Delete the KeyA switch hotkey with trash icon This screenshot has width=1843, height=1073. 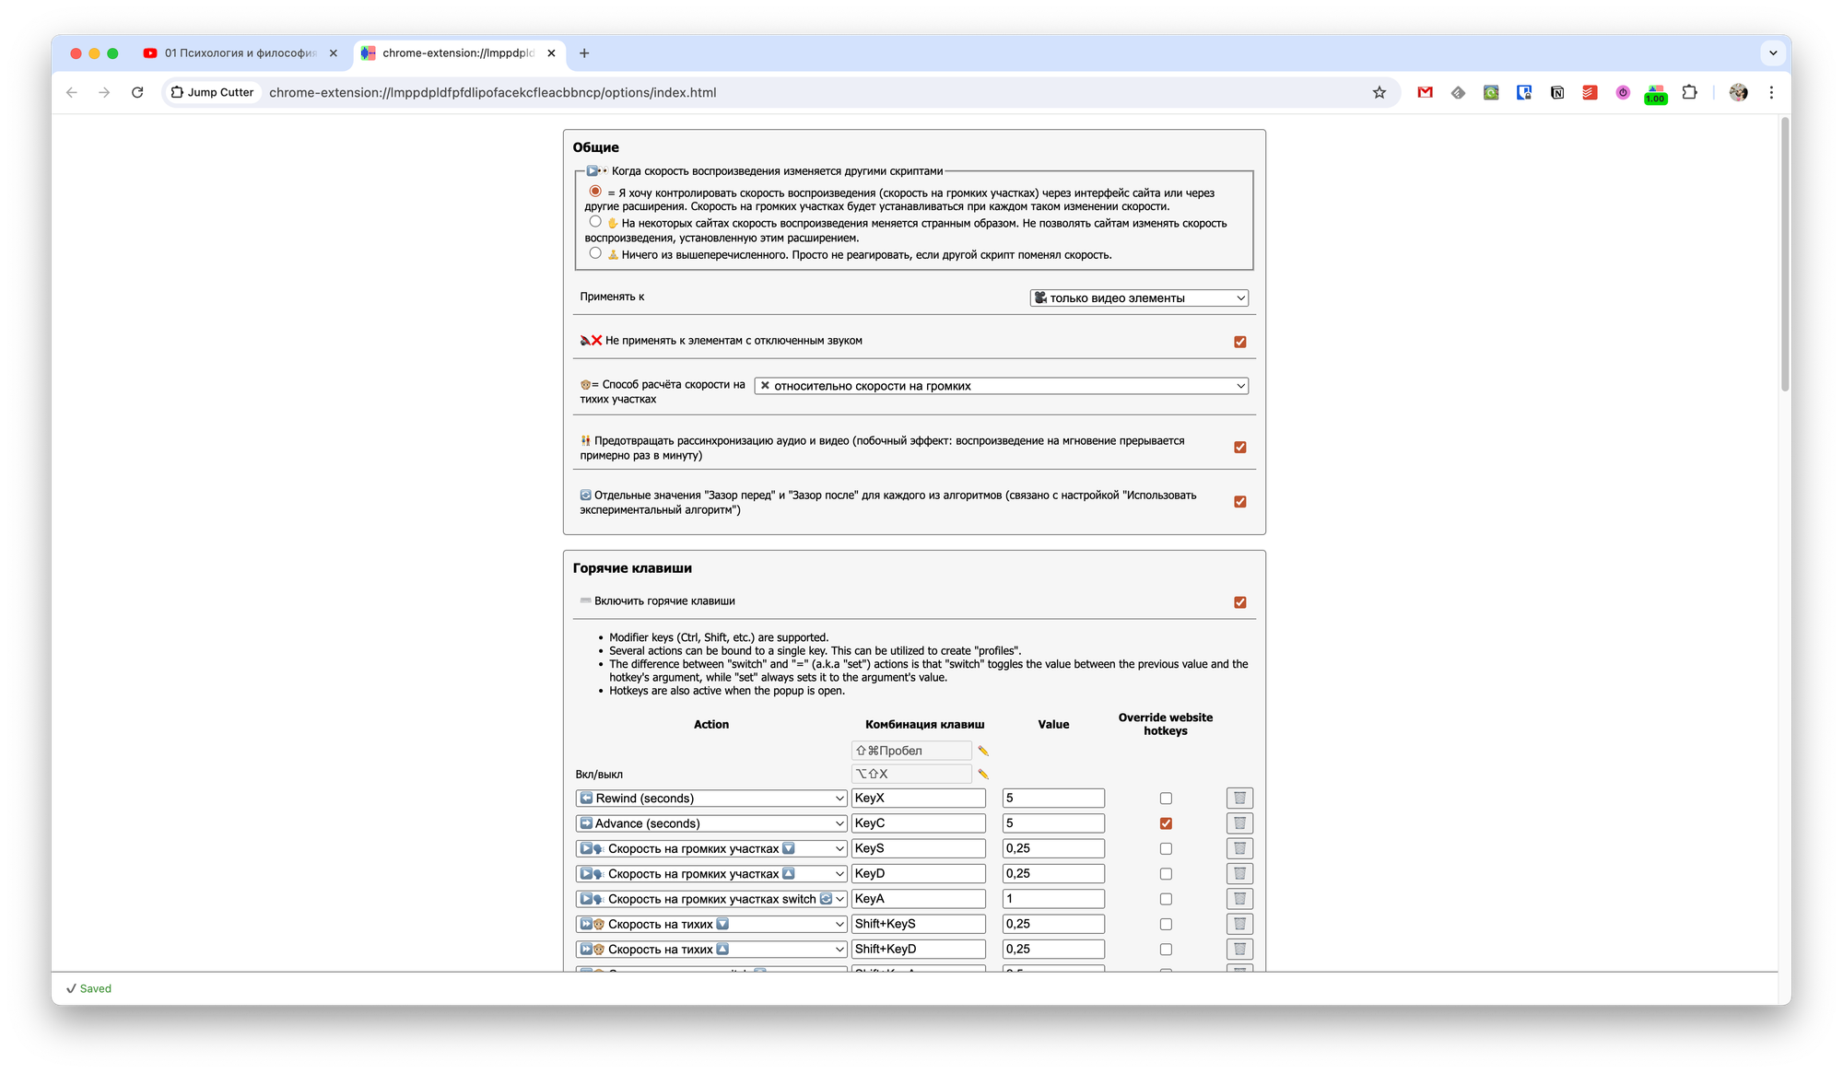coord(1239,899)
